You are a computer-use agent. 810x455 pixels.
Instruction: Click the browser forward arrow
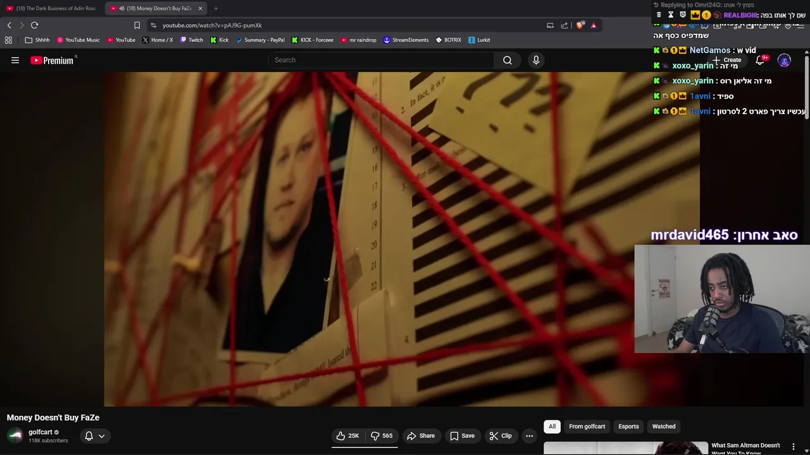click(21, 25)
